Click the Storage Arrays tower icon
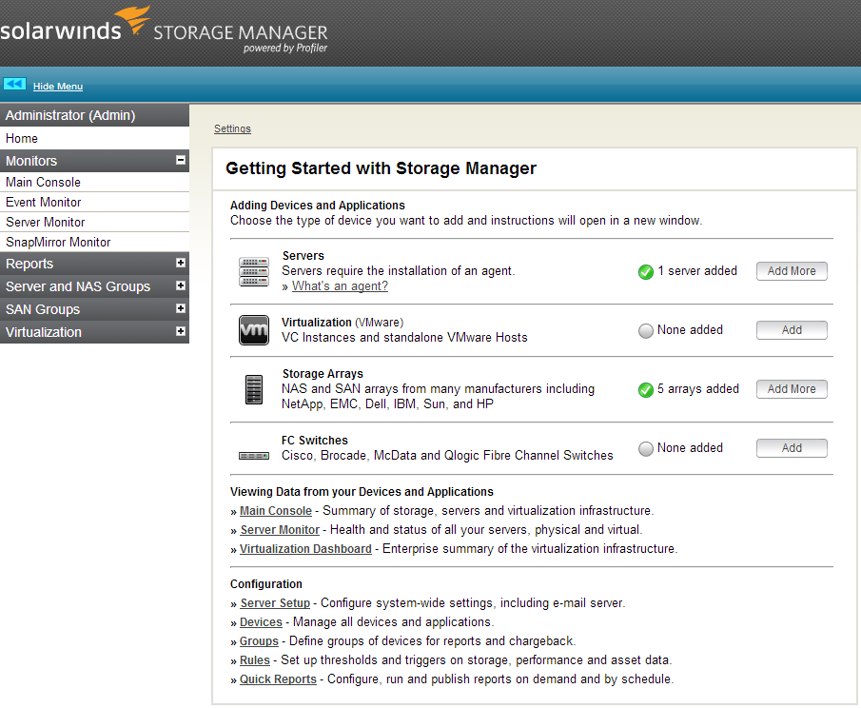The image size is (861, 708). pyautogui.click(x=254, y=389)
